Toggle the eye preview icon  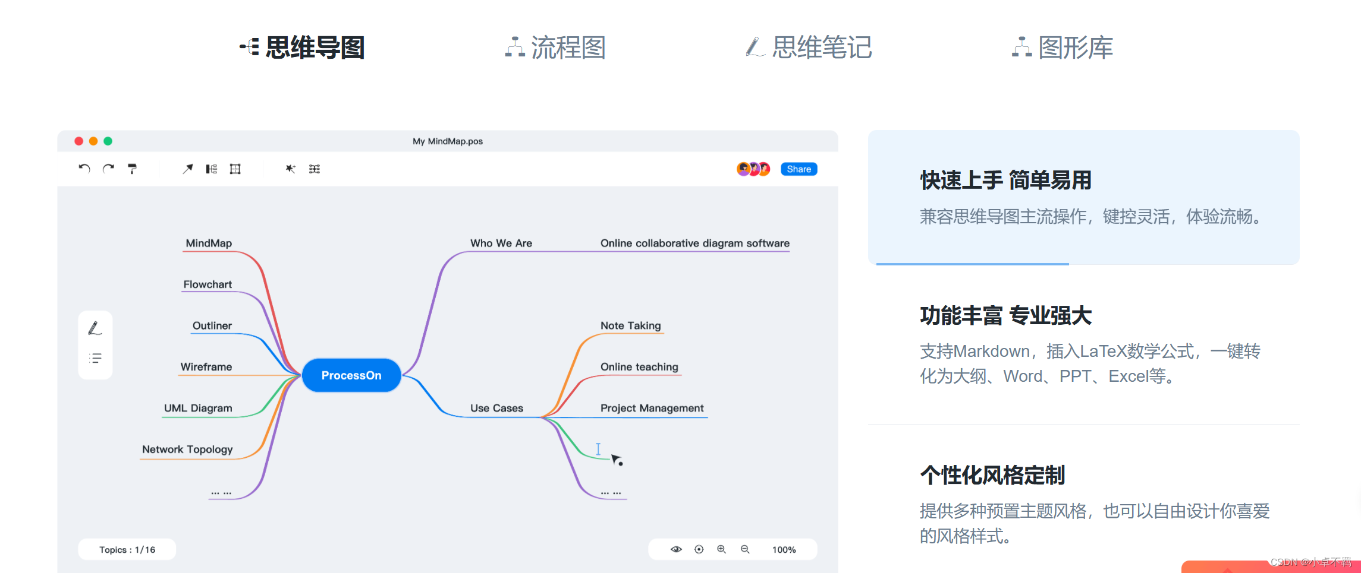(x=676, y=549)
